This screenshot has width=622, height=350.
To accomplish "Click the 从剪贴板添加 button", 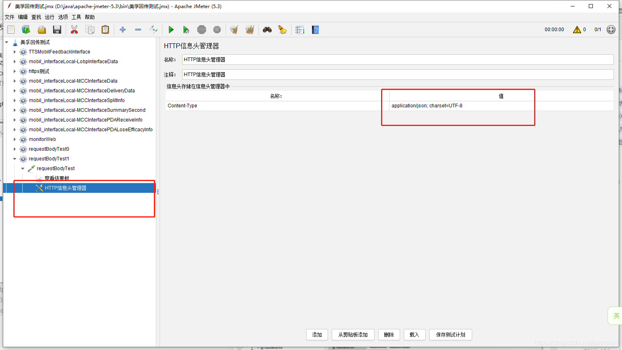I will [x=353, y=335].
